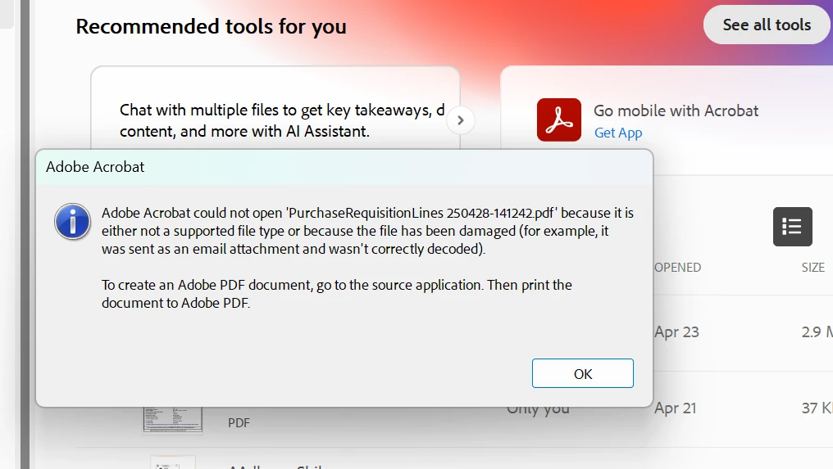Viewport: 833px width, 469px height.
Task: Follow the Get App link
Action: click(618, 133)
